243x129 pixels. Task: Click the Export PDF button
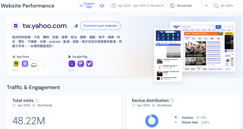pos(87,5)
